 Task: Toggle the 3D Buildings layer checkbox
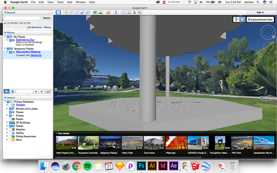10,122
